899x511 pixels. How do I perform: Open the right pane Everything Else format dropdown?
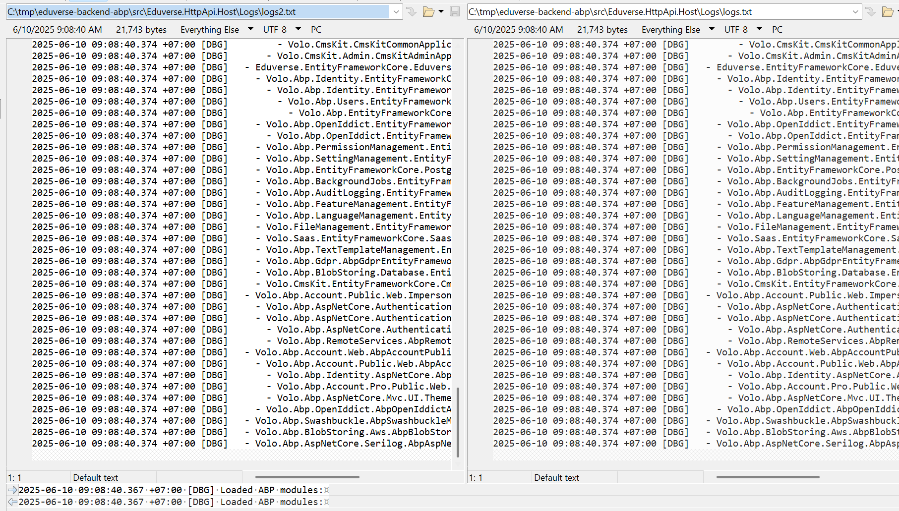pos(712,30)
